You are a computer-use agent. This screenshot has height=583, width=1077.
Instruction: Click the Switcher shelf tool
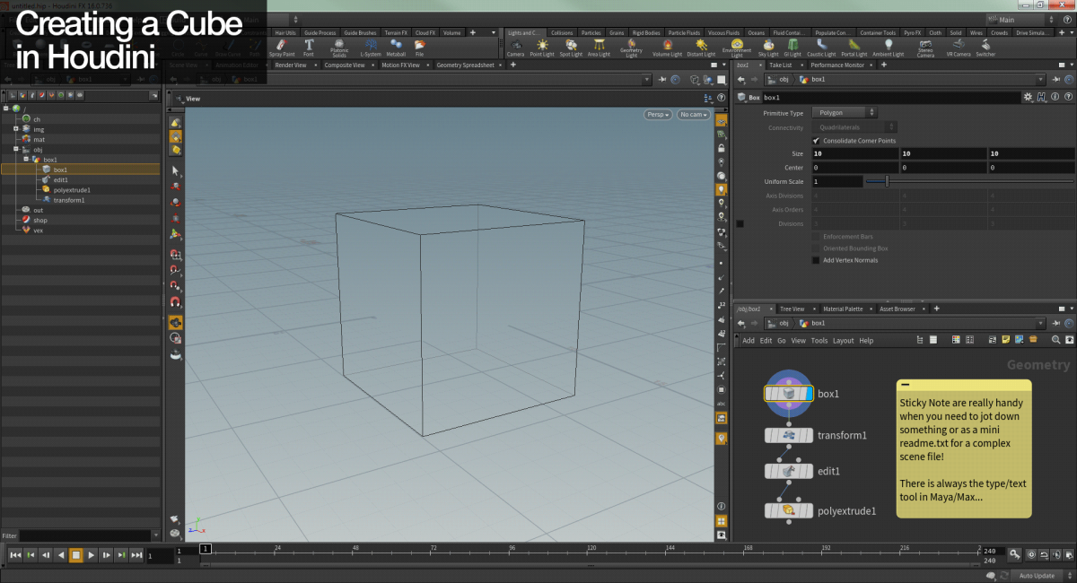tap(985, 47)
